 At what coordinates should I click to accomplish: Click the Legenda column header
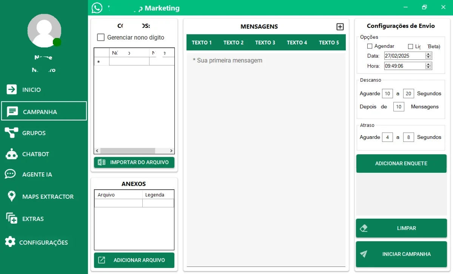(x=158, y=195)
